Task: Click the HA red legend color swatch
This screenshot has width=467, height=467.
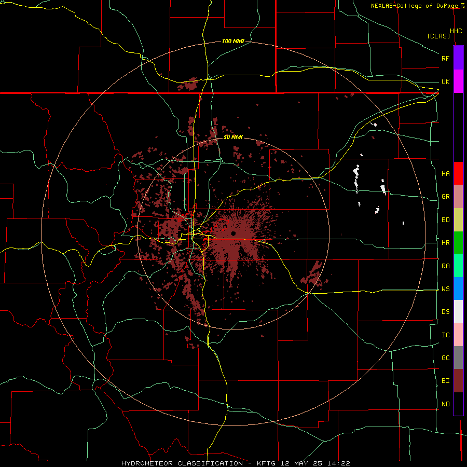Action: (x=458, y=173)
